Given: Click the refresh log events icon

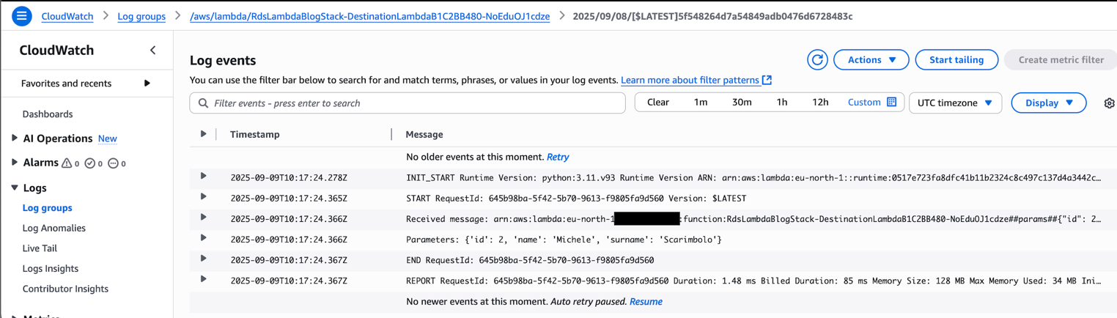Looking at the screenshot, I should (817, 60).
